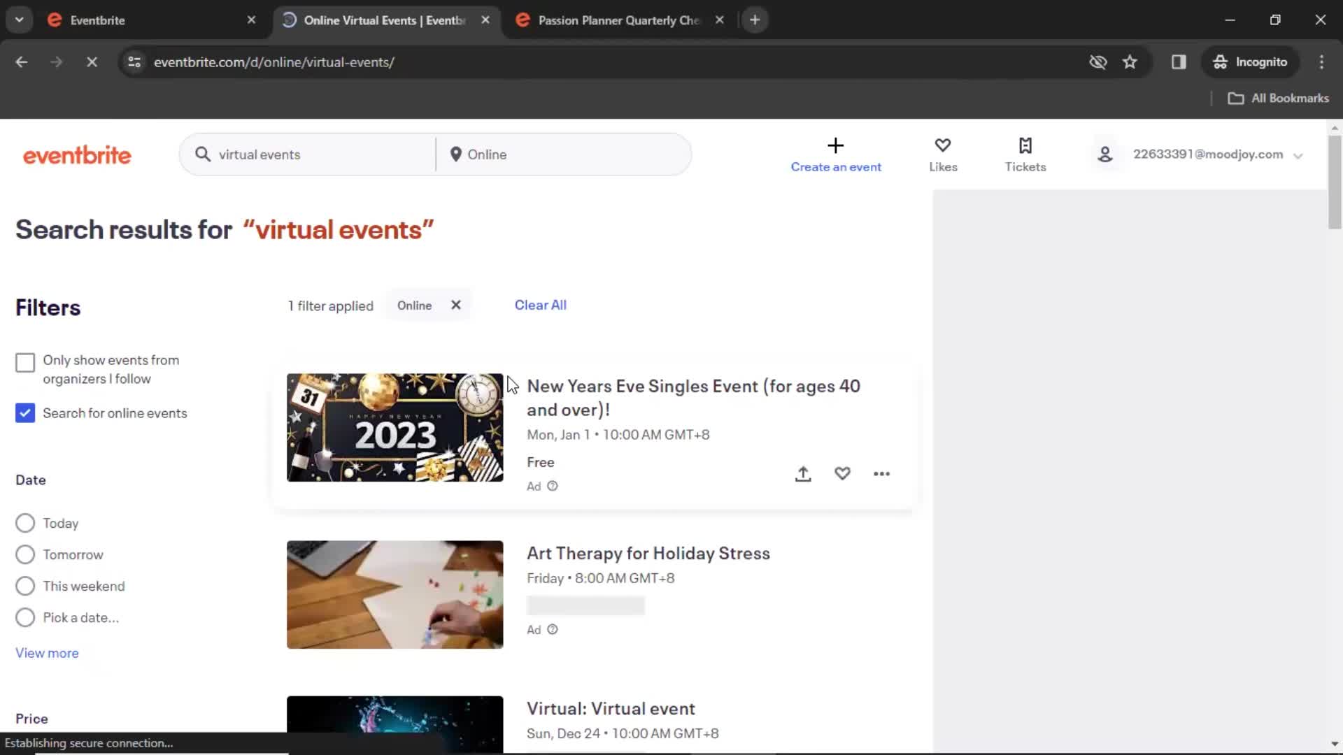Open Likes via the heart icon
This screenshot has width=1343, height=755.
click(x=943, y=145)
